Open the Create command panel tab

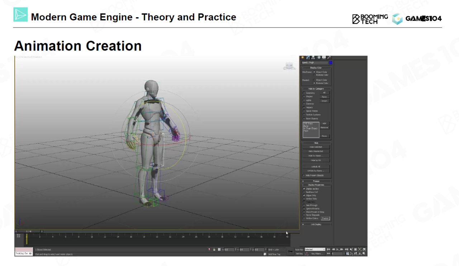tap(303, 57)
